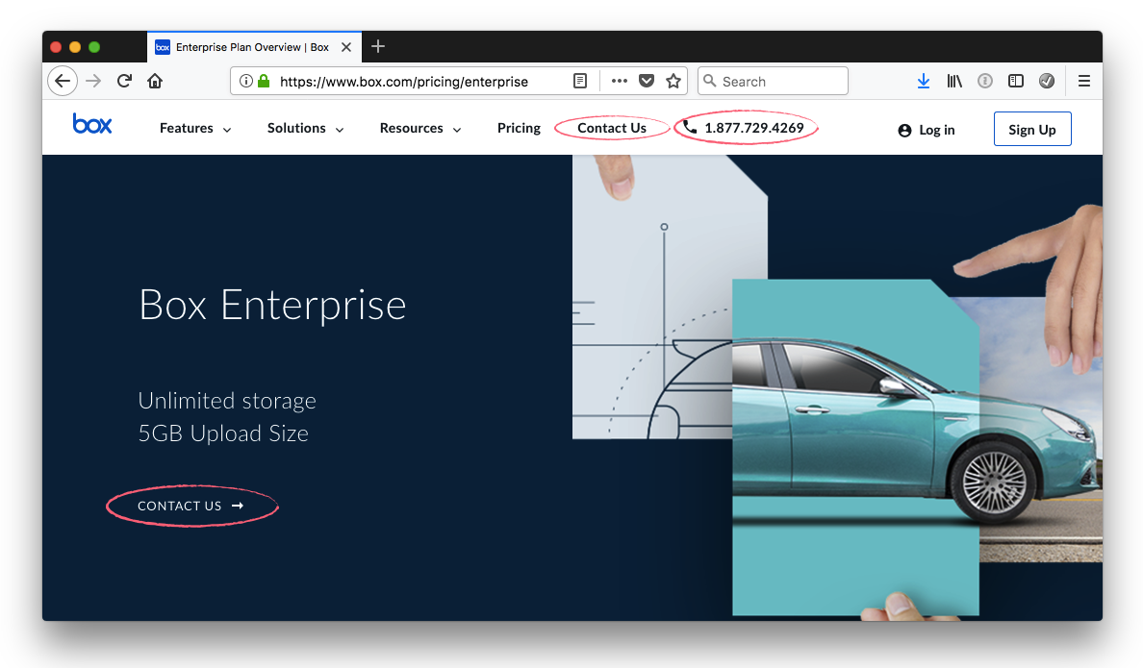
Task: Click the checkmark extension icon in toolbar
Action: coord(1047,81)
